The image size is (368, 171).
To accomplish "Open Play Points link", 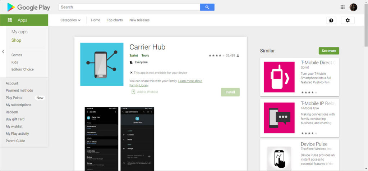I will coord(14,98).
